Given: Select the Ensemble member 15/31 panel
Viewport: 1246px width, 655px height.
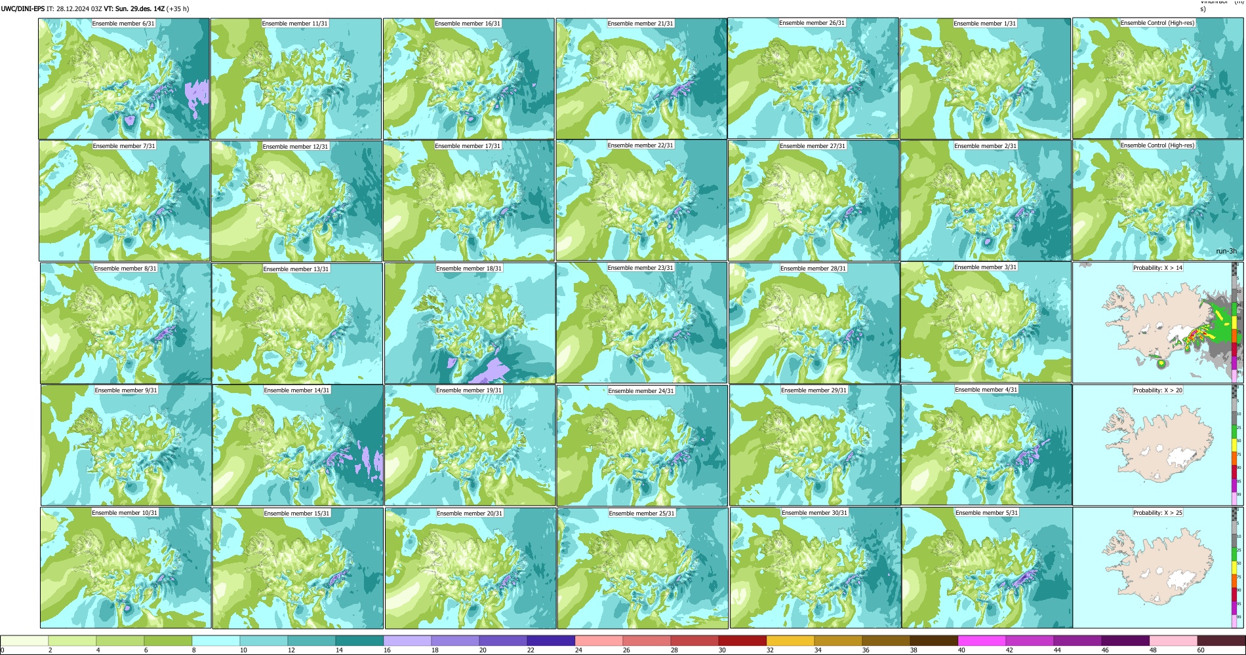Looking at the screenshot, I should point(298,569).
